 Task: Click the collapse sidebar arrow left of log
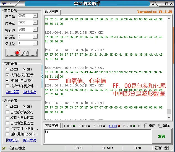(x=43, y=76)
